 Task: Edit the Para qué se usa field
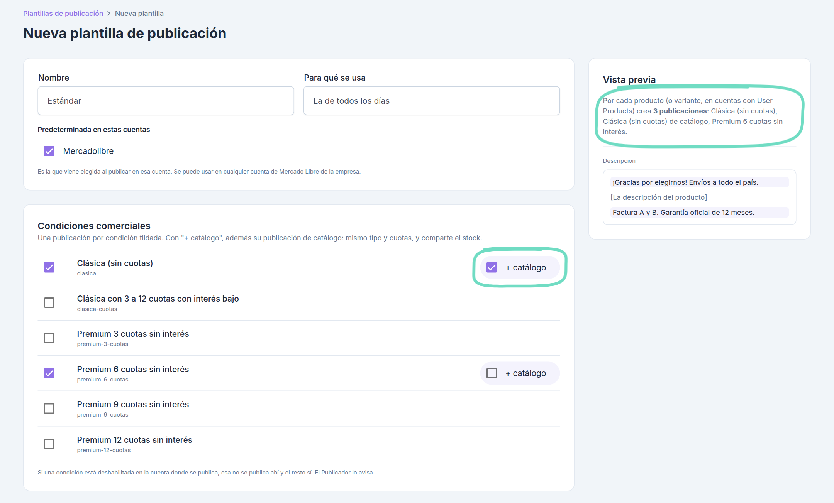[432, 101]
